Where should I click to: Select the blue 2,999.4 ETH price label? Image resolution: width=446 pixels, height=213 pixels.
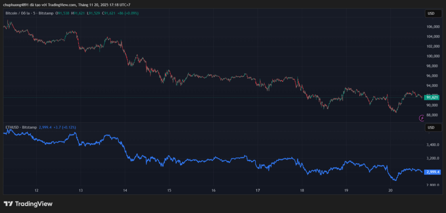coord(432,172)
